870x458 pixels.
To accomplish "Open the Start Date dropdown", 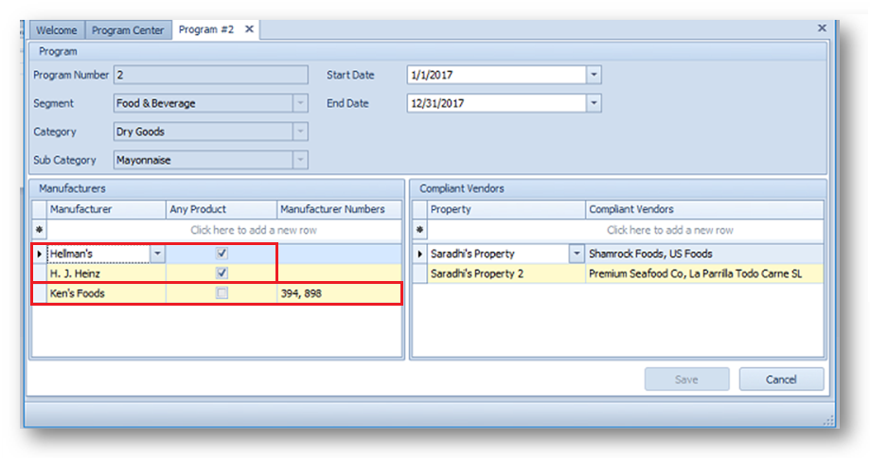I will (x=593, y=75).
